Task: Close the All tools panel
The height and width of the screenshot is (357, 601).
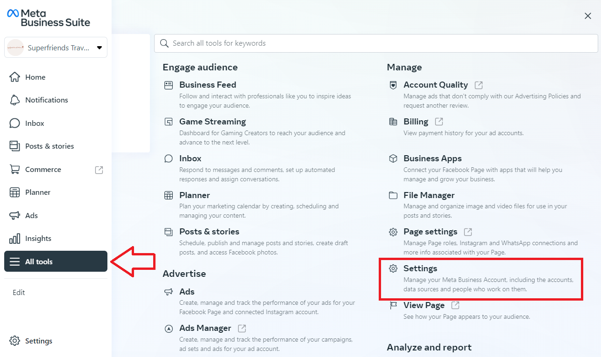Action: click(588, 16)
